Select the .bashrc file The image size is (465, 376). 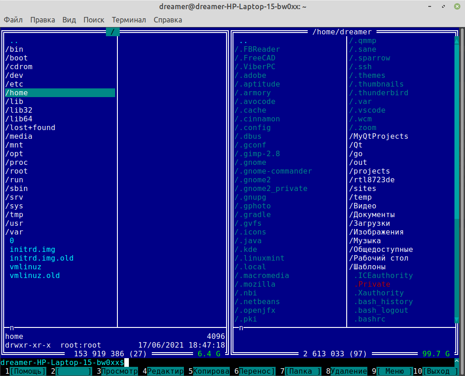370,319
